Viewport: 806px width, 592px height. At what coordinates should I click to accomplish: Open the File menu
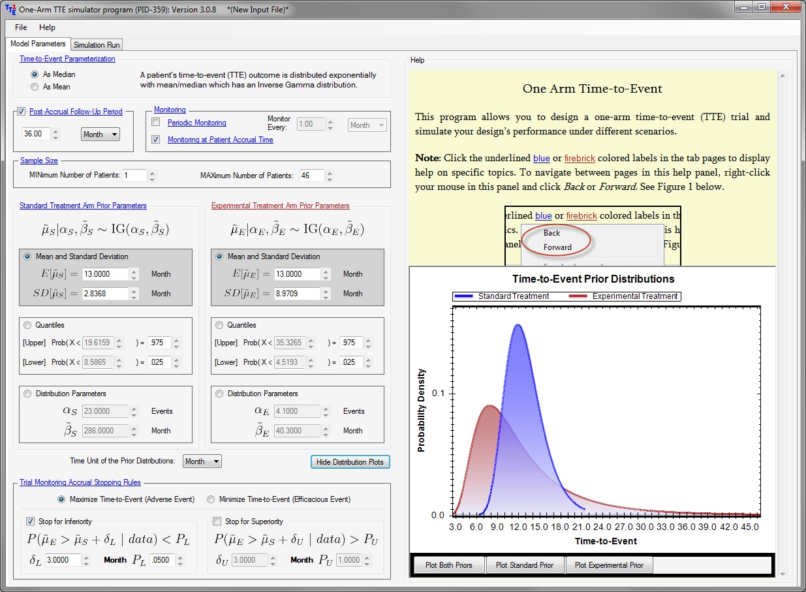point(20,27)
